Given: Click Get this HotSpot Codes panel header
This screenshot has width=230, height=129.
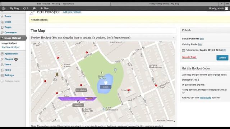Looking at the screenshot, I should coord(205,68).
